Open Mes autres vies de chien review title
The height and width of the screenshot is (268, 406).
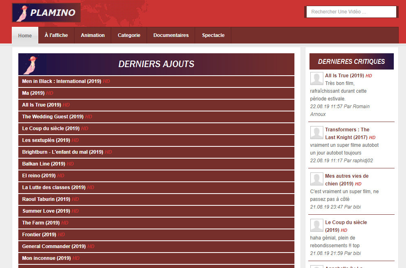[347, 180]
